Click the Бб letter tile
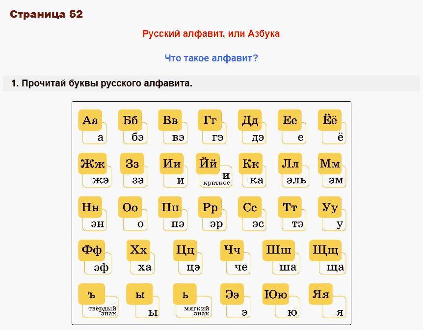This screenshot has width=423, height=330. coord(130,120)
